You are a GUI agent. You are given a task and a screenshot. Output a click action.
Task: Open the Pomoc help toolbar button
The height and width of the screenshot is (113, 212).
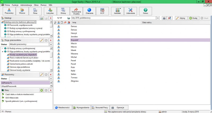click(x=145, y=11)
